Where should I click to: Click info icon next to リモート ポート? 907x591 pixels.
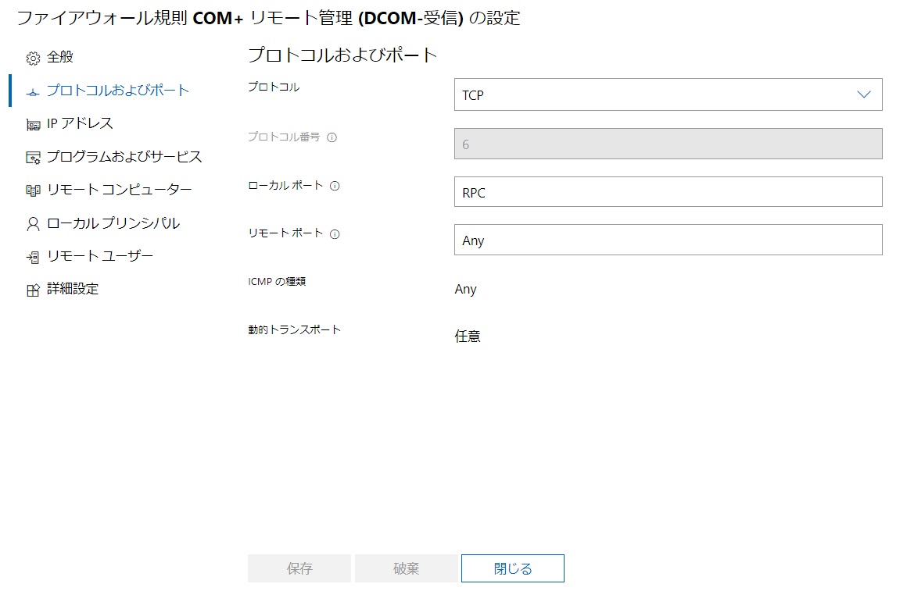[x=335, y=234]
